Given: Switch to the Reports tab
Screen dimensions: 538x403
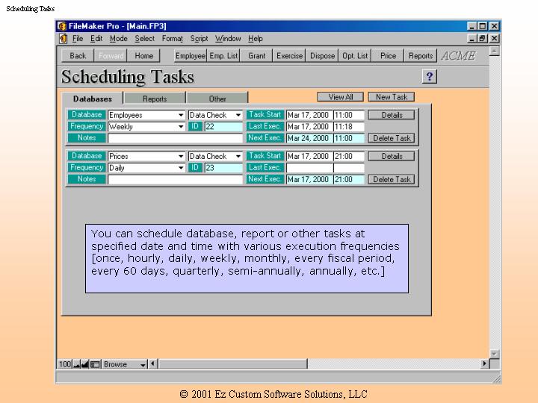Looking at the screenshot, I should pyautogui.click(x=155, y=99).
